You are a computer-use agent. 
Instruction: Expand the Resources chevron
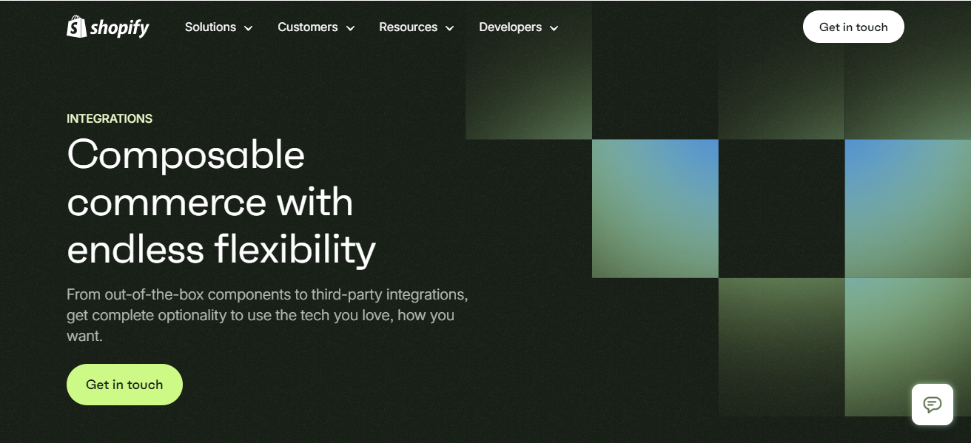tap(450, 27)
